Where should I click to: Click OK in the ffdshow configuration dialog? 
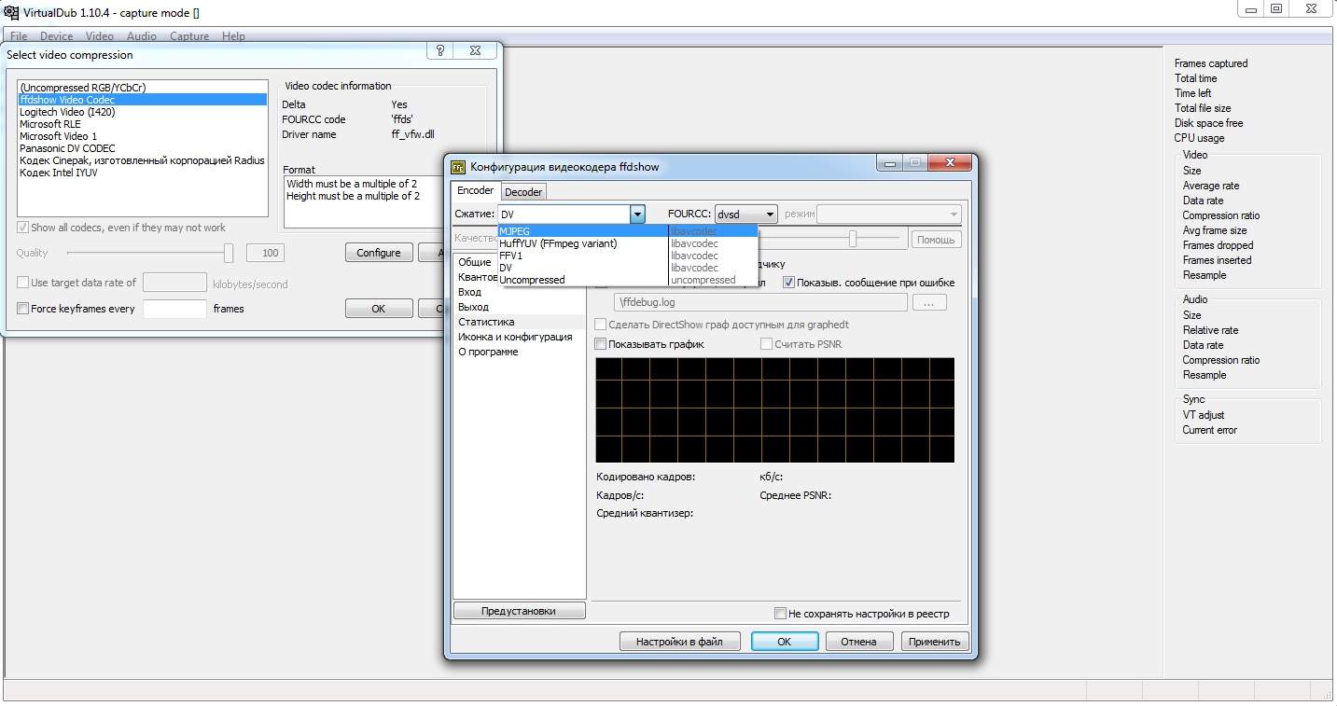[785, 642]
